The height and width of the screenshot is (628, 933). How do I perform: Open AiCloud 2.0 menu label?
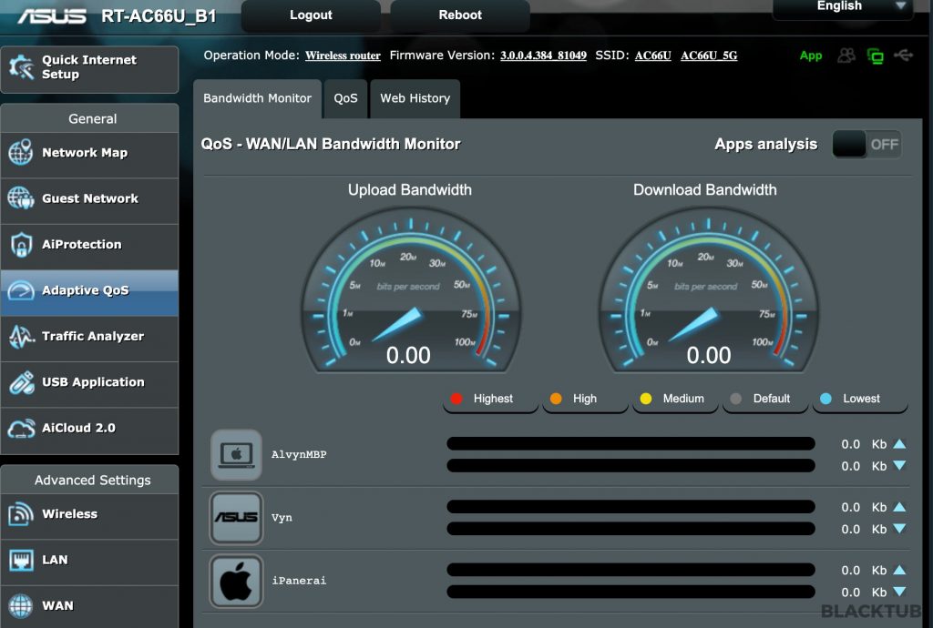pyautogui.click(x=78, y=428)
